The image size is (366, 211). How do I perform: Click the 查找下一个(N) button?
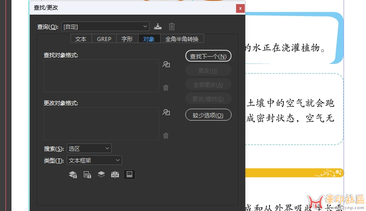pos(208,56)
